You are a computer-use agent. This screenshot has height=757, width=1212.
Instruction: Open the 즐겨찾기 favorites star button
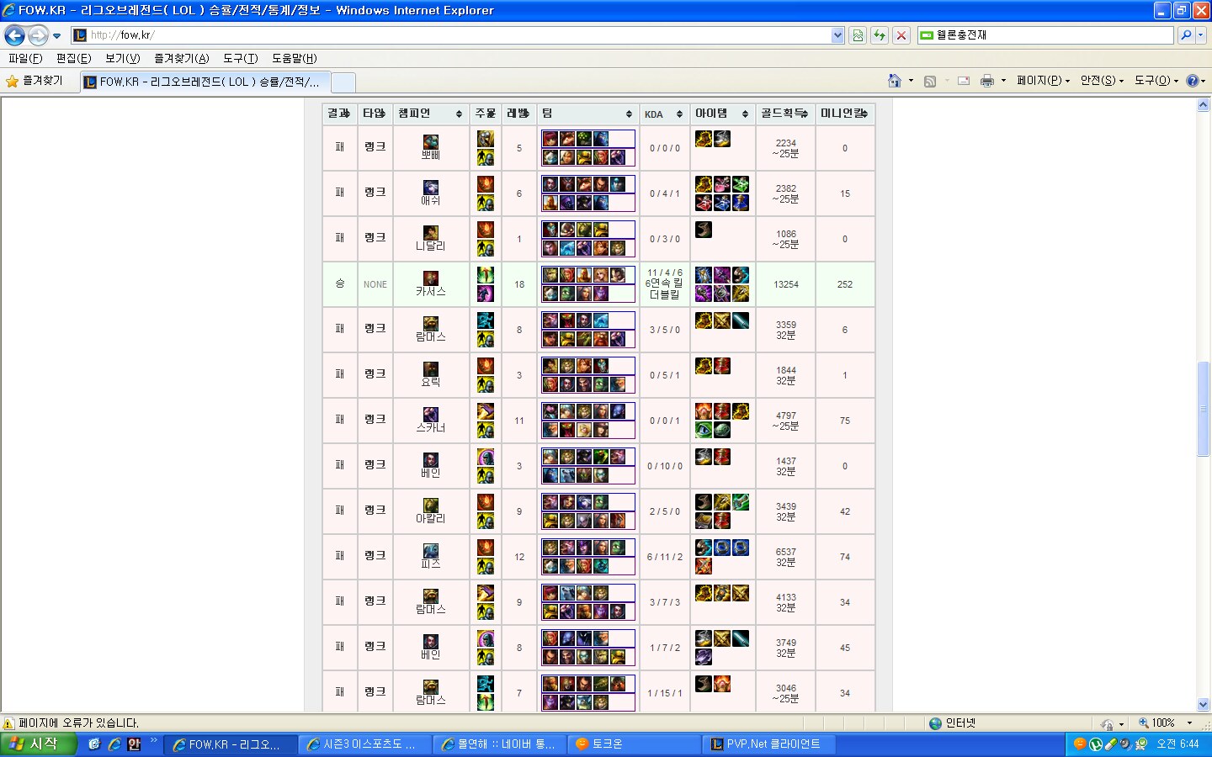(x=35, y=81)
